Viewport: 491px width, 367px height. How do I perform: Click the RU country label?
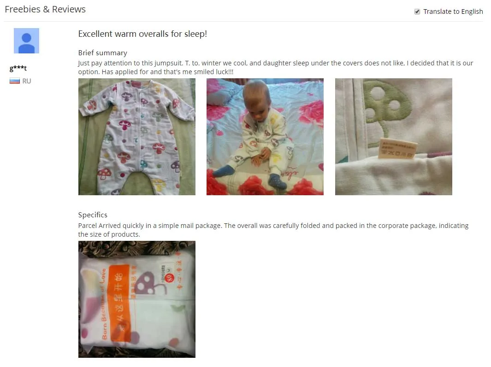click(x=27, y=81)
